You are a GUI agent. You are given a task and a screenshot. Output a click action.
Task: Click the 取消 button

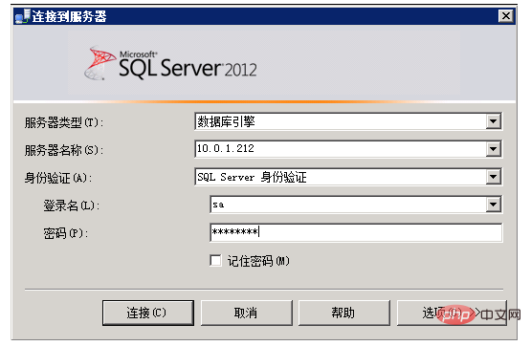point(246,313)
